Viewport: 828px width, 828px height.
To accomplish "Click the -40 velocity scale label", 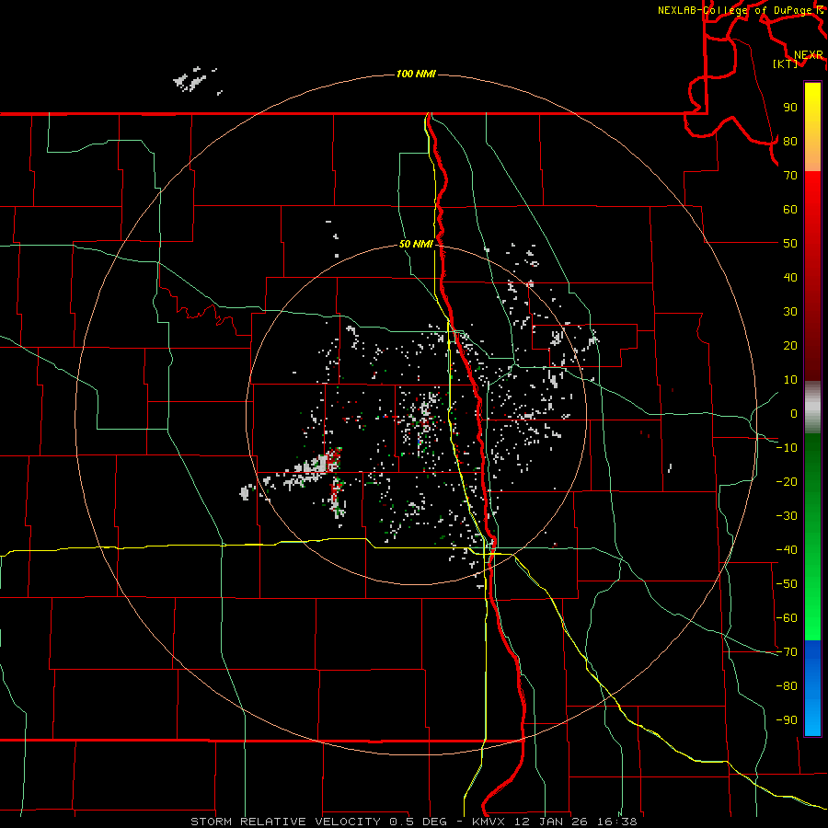I will click(787, 550).
